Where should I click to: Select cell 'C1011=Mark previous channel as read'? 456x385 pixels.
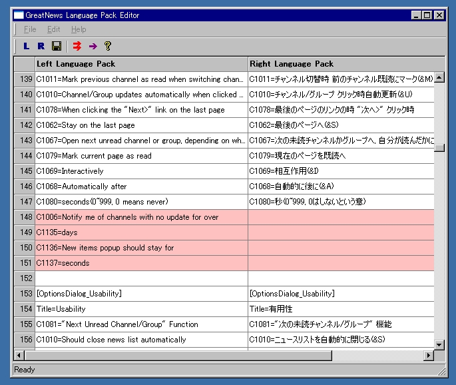141,79
